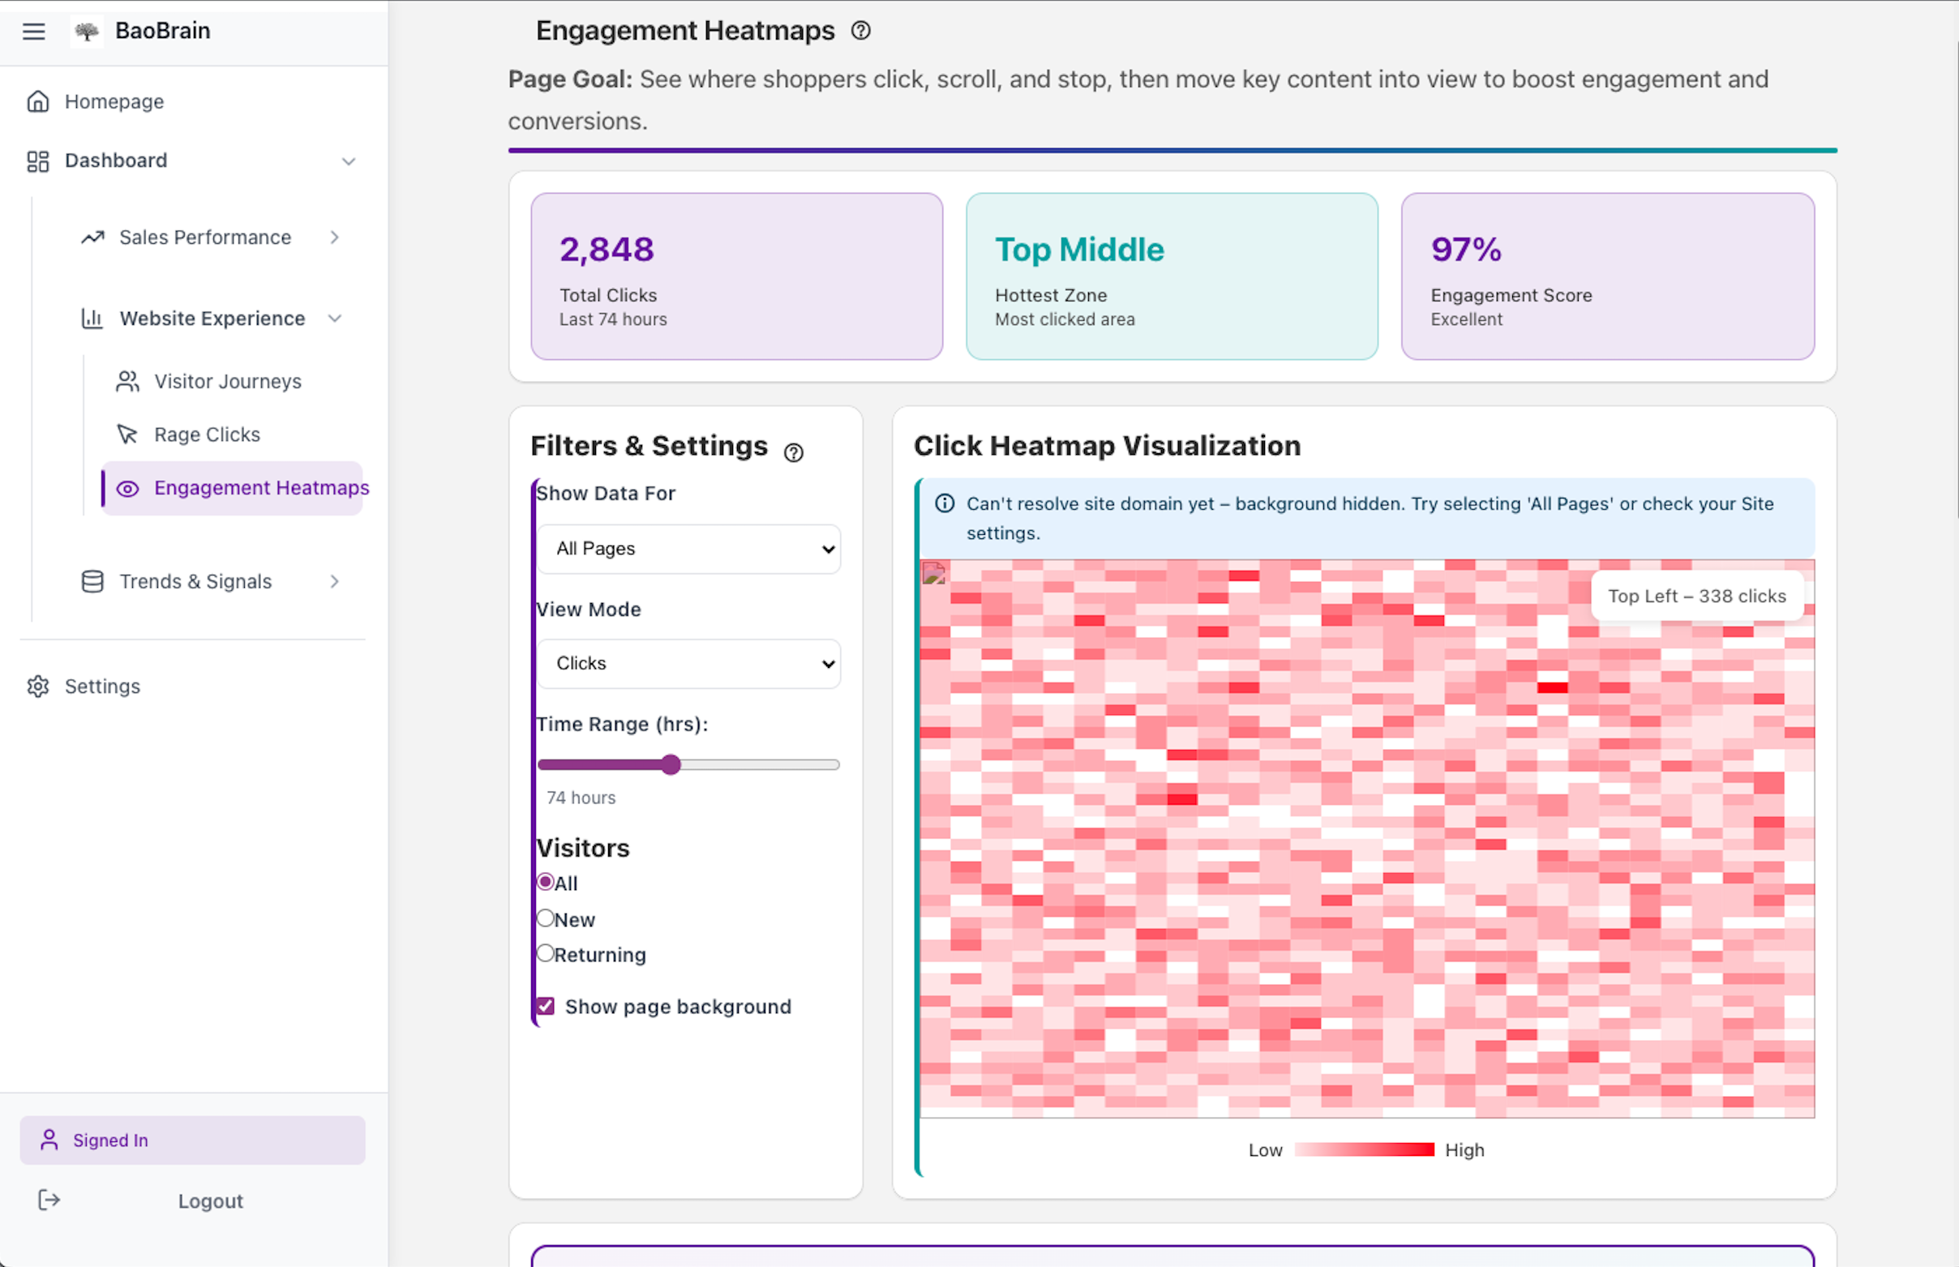Click the hamburger menu icon

pos(34,32)
